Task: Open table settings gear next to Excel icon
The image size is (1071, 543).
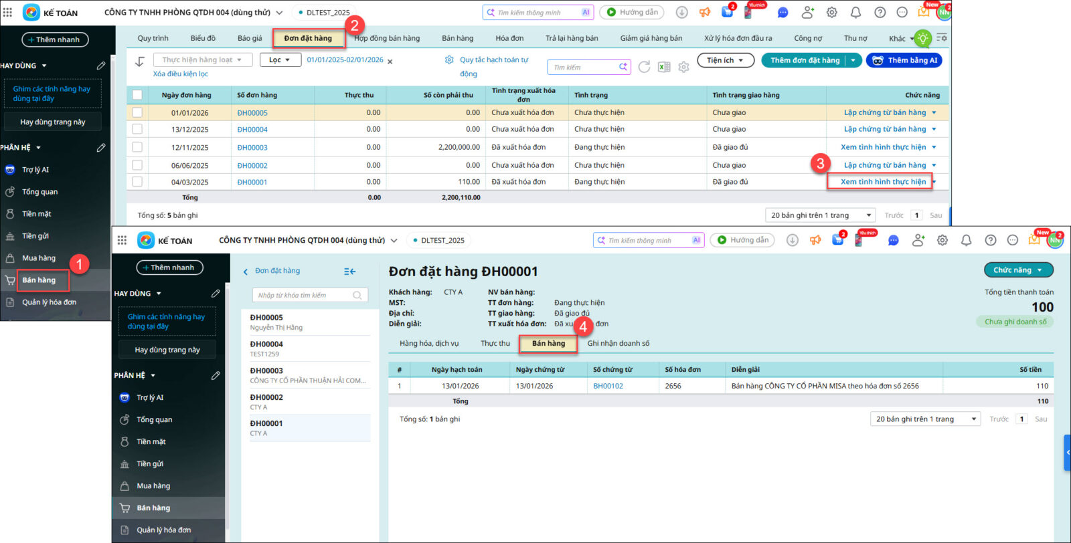Action: pyautogui.click(x=683, y=67)
